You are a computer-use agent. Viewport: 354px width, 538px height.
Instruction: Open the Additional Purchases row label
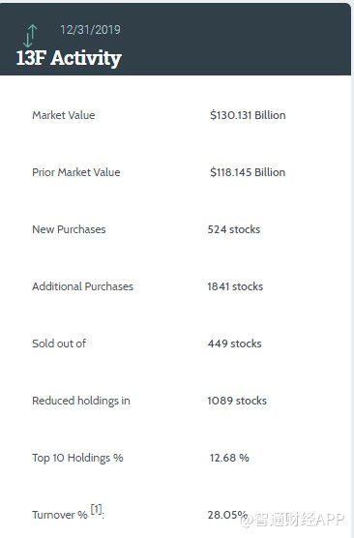coord(82,286)
